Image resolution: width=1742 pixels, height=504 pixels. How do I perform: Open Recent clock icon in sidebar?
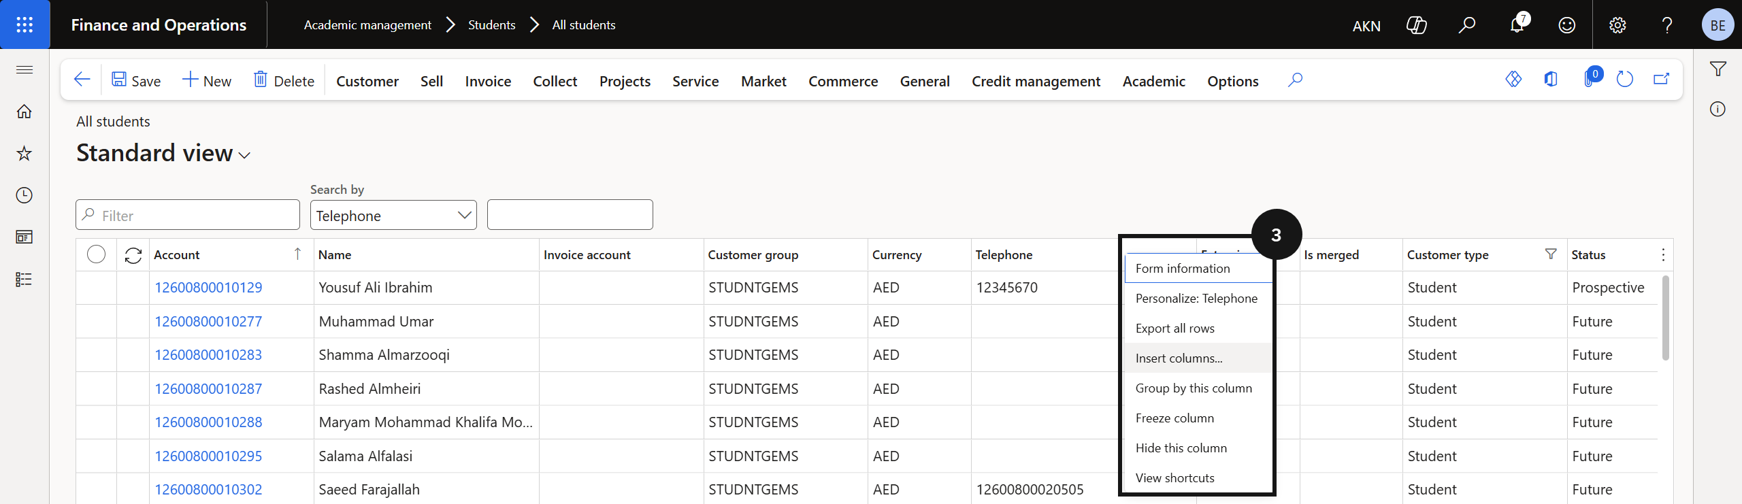(x=24, y=196)
